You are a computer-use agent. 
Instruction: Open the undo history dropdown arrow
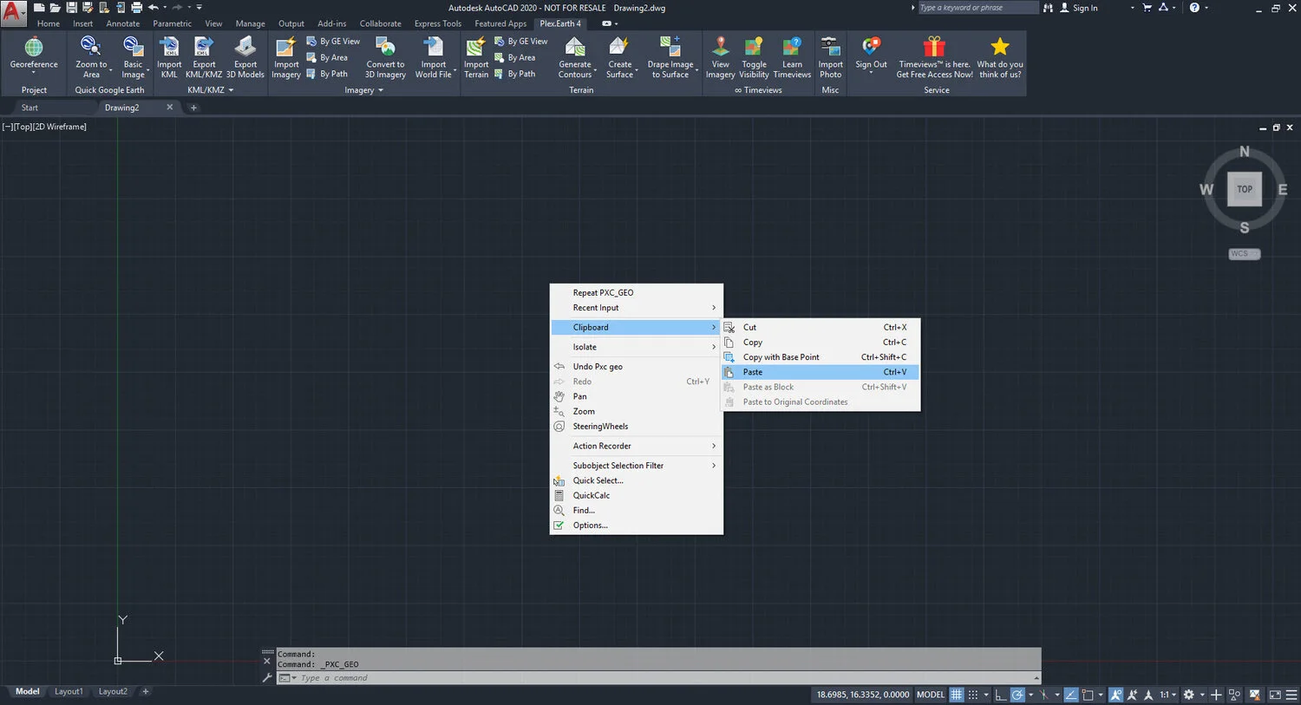click(x=164, y=8)
